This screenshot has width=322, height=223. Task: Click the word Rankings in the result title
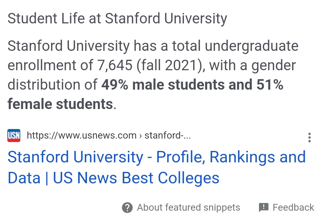coord(242,157)
